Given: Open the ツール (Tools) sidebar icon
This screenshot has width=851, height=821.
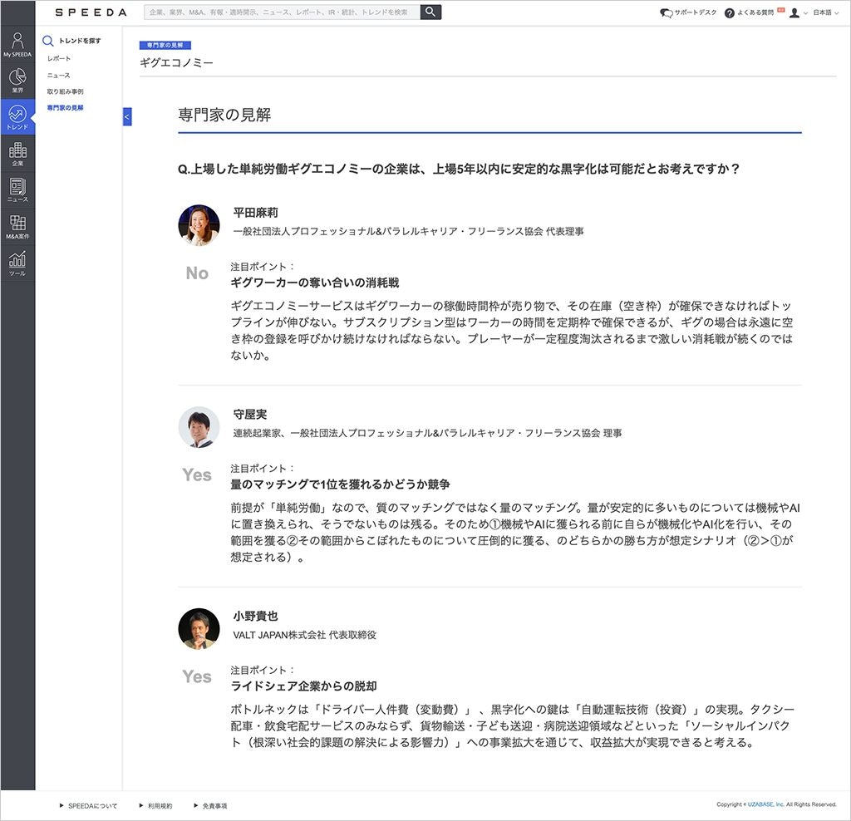Looking at the screenshot, I should point(17,263).
